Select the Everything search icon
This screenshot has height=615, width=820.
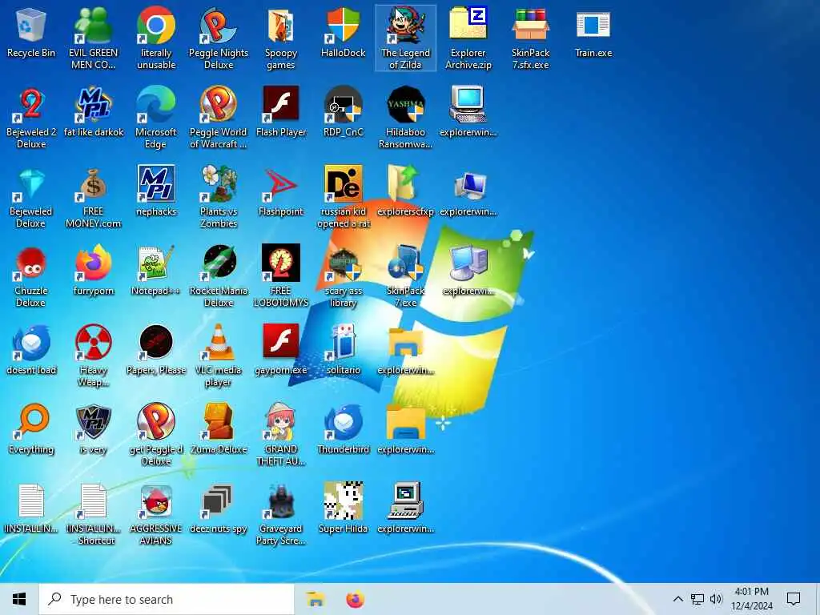31,421
